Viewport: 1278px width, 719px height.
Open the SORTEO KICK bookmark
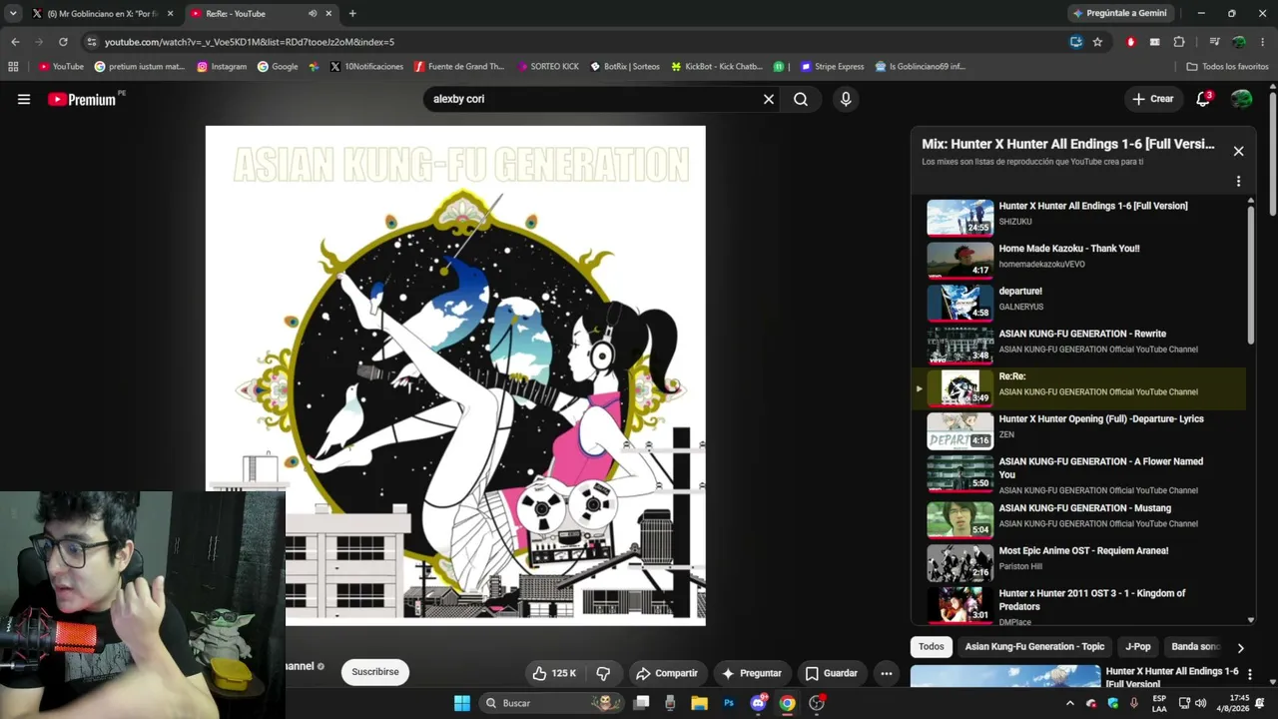coord(548,67)
